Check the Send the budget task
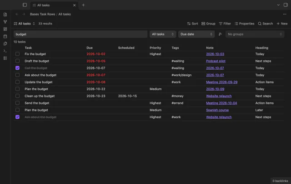This screenshot has height=184, width=291. click(17, 103)
